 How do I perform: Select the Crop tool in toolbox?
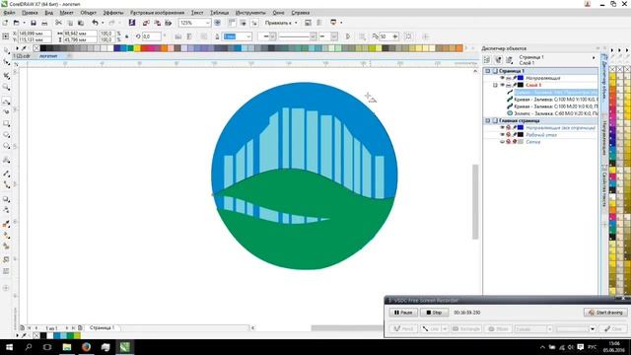[6, 76]
